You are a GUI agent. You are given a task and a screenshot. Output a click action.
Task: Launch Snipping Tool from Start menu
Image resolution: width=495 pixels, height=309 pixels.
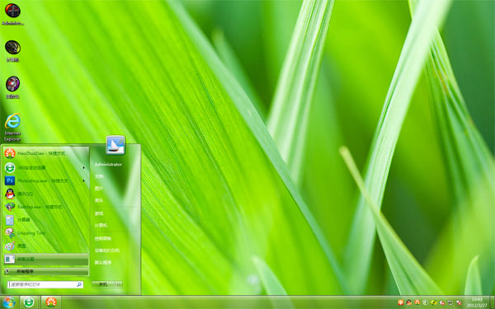click(45, 233)
